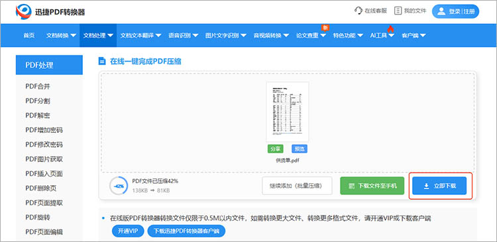497x242 pixels.
Task: Select PDF修改密码 in sidebar
Action: 44,145
